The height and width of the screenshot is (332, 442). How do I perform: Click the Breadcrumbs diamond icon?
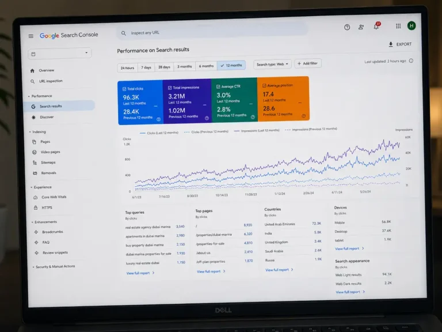(36, 232)
